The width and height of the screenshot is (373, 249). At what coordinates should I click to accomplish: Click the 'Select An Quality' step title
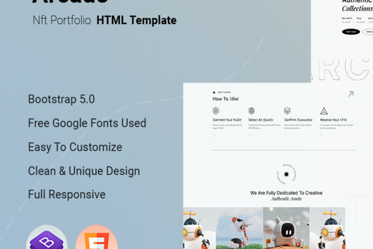click(x=261, y=120)
